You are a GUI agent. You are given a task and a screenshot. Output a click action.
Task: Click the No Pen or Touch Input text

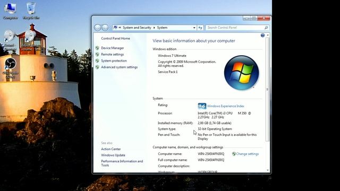(227, 137)
